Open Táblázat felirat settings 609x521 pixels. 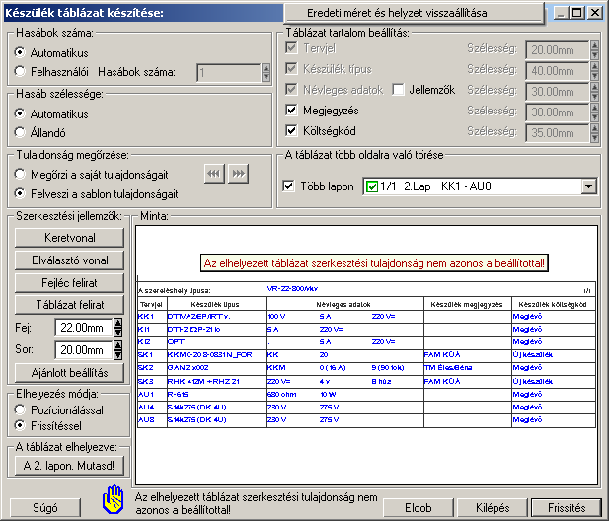pos(69,305)
